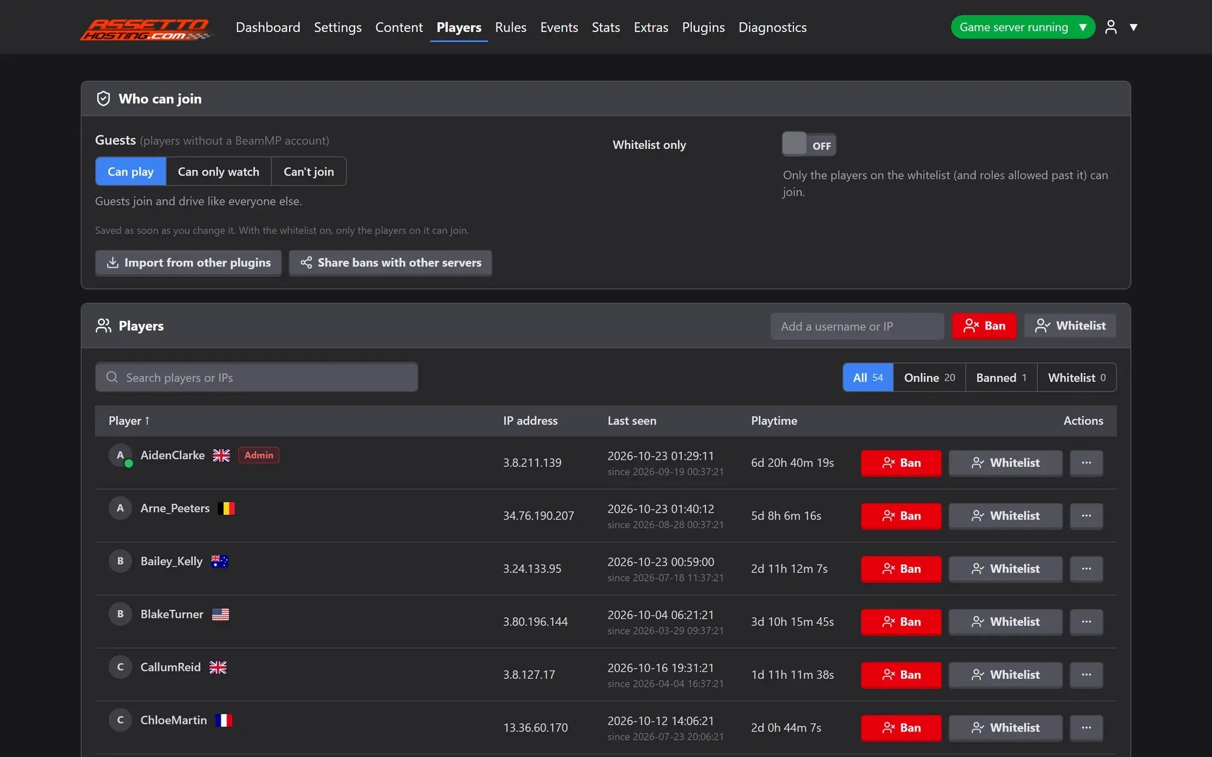Screen dimensions: 1212x757
Task: Open more actions for Arne_Peeters
Action: click(1086, 516)
